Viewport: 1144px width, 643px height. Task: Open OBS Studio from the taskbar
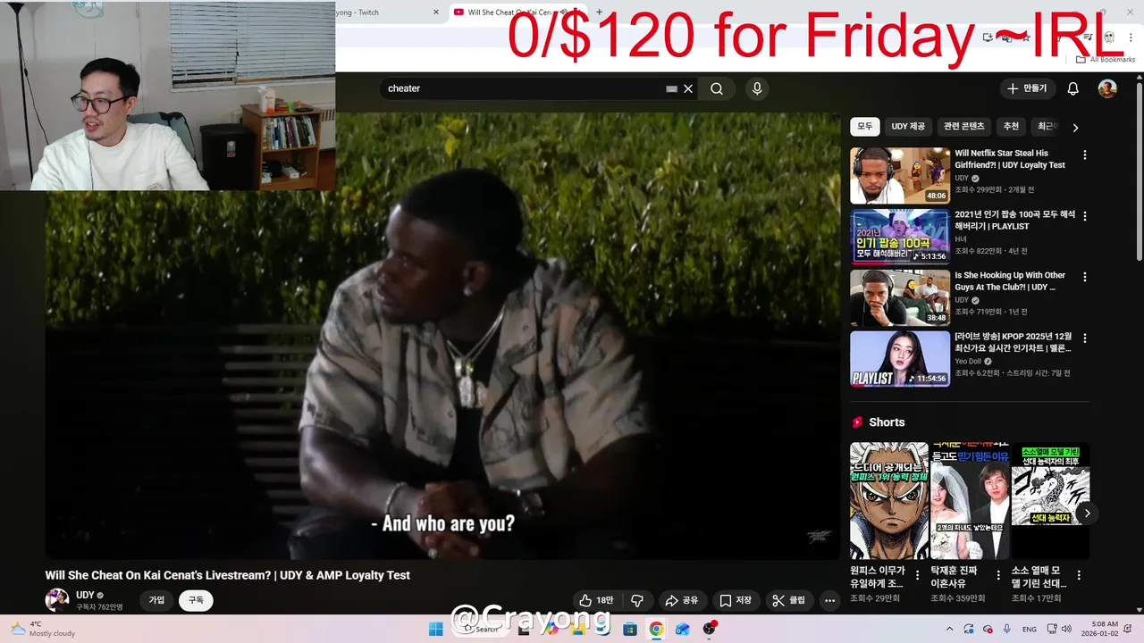[709, 629]
